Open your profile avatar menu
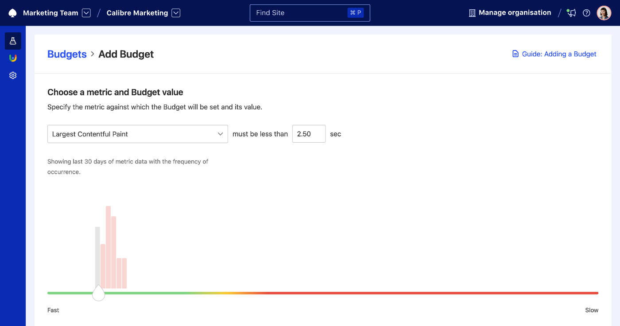This screenshot has width=620, height=326. tap(604, 12)
